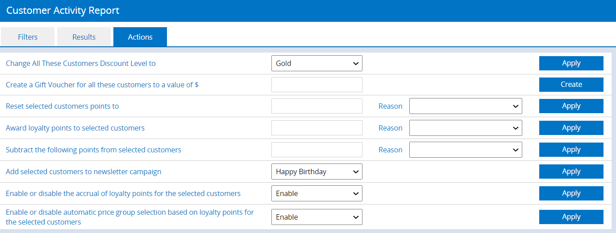Focus the reset points input field
The width and height of the screenshot is (616, 233).
[x=317, y=106]
